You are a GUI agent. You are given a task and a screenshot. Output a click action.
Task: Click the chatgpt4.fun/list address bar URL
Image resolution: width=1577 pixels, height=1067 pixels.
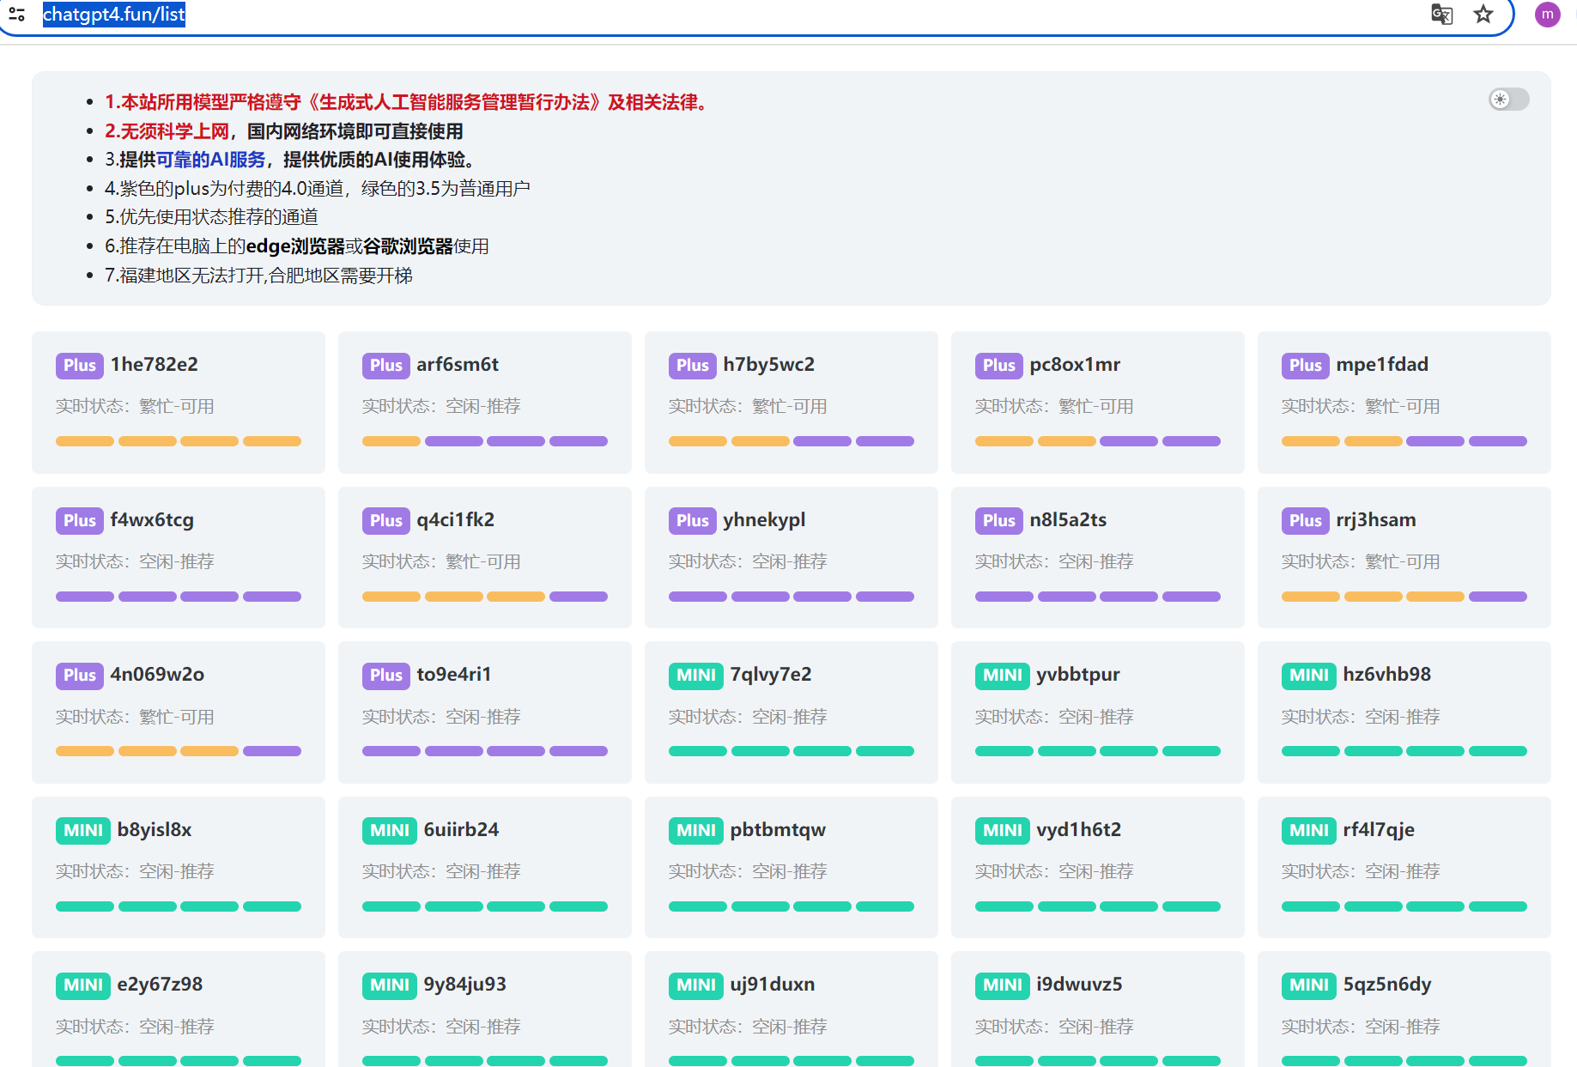point(113,15)
